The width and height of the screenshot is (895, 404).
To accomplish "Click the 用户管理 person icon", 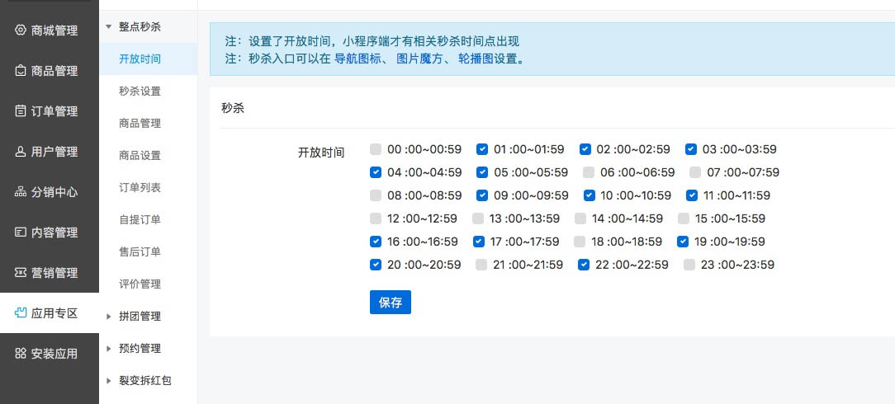I will pyautogui.click(x=21, y=152).
